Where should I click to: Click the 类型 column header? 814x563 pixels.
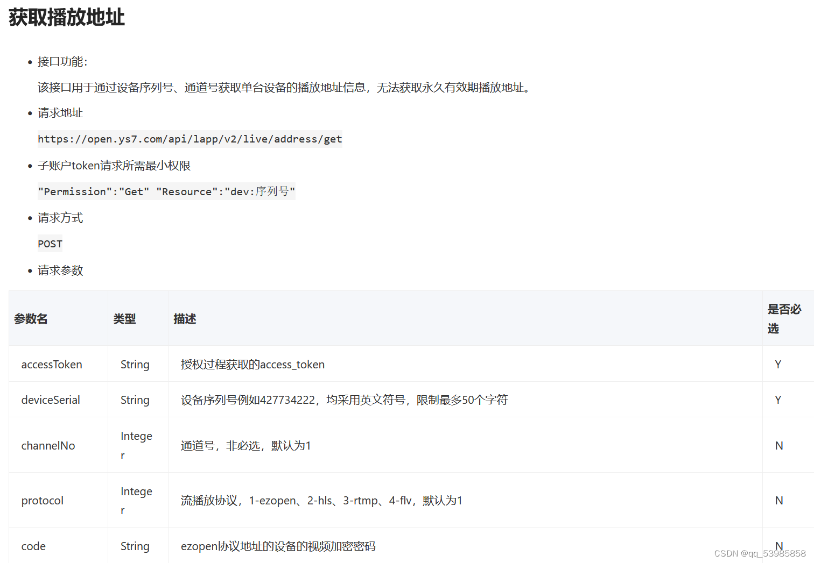(x=124, y=318)
